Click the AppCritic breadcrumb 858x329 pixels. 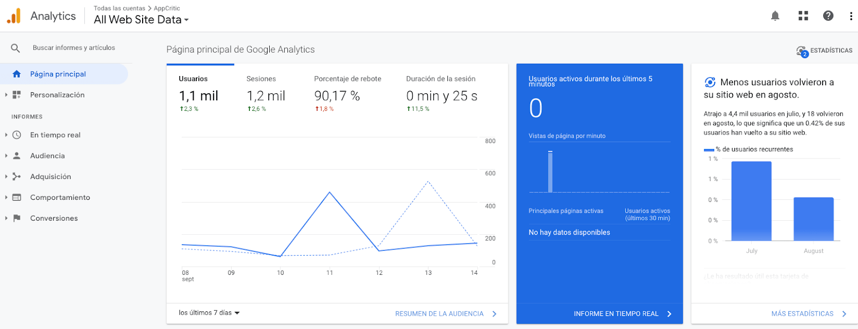point(167,8)
